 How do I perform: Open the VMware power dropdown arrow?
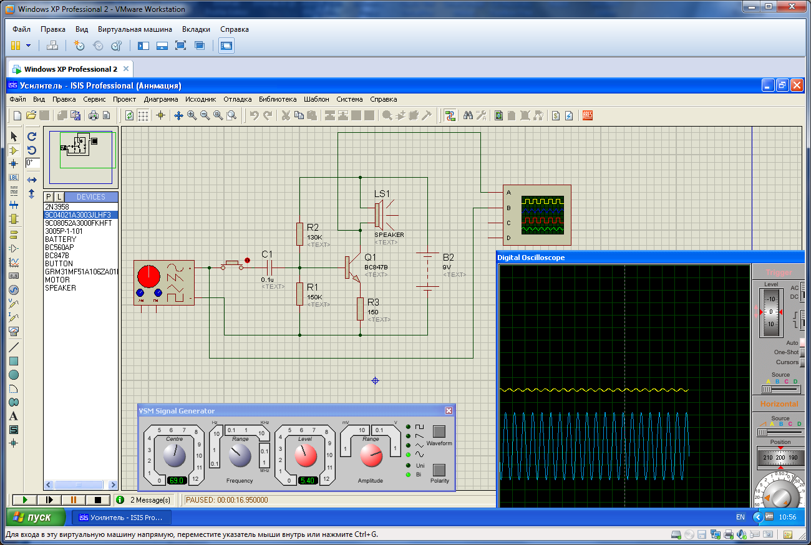point(29,46)
